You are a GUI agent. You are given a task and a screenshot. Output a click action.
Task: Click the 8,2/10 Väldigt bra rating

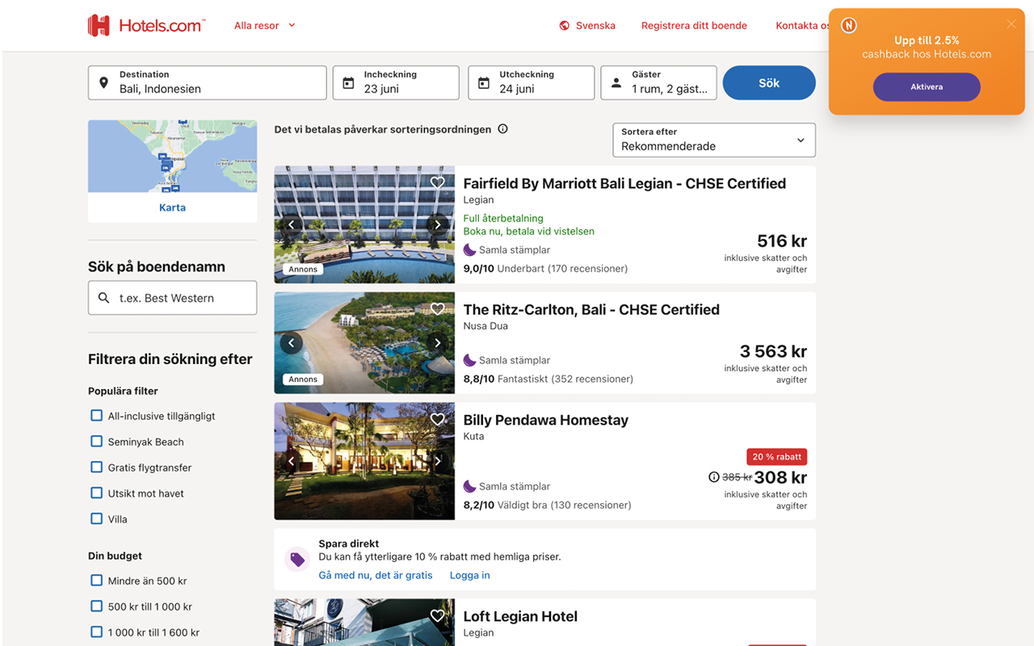pos(547,505)
